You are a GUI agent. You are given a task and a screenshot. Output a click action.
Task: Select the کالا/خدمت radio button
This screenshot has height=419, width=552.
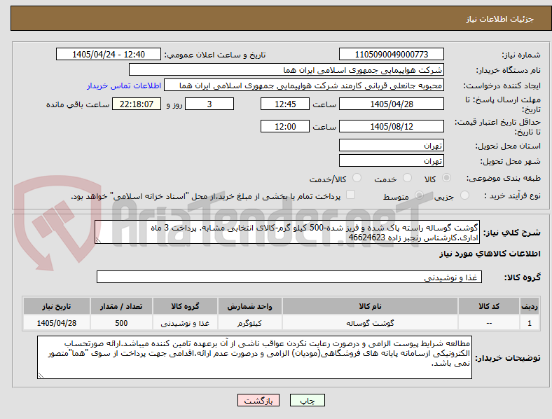tap(357, 178)
